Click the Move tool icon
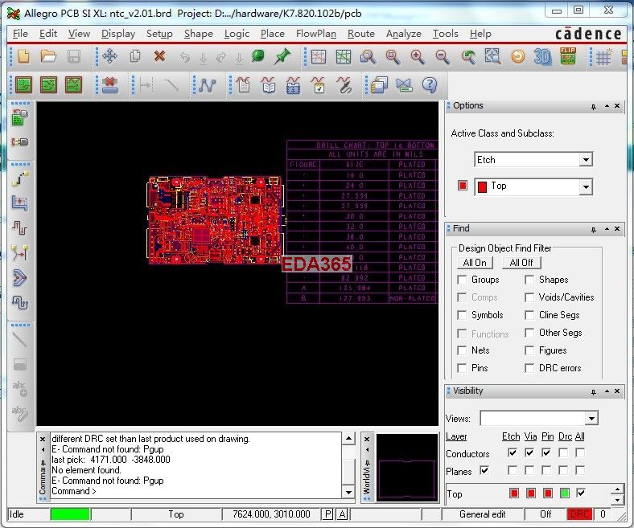Screen dimensions: 634x528 [110, 56]
